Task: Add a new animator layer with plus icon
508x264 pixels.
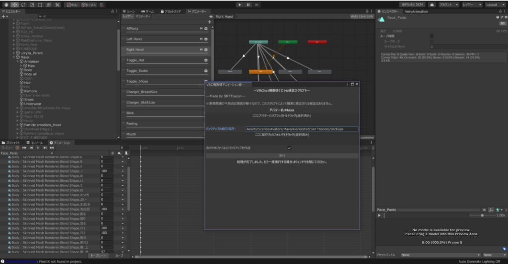Action: (209, 22)
